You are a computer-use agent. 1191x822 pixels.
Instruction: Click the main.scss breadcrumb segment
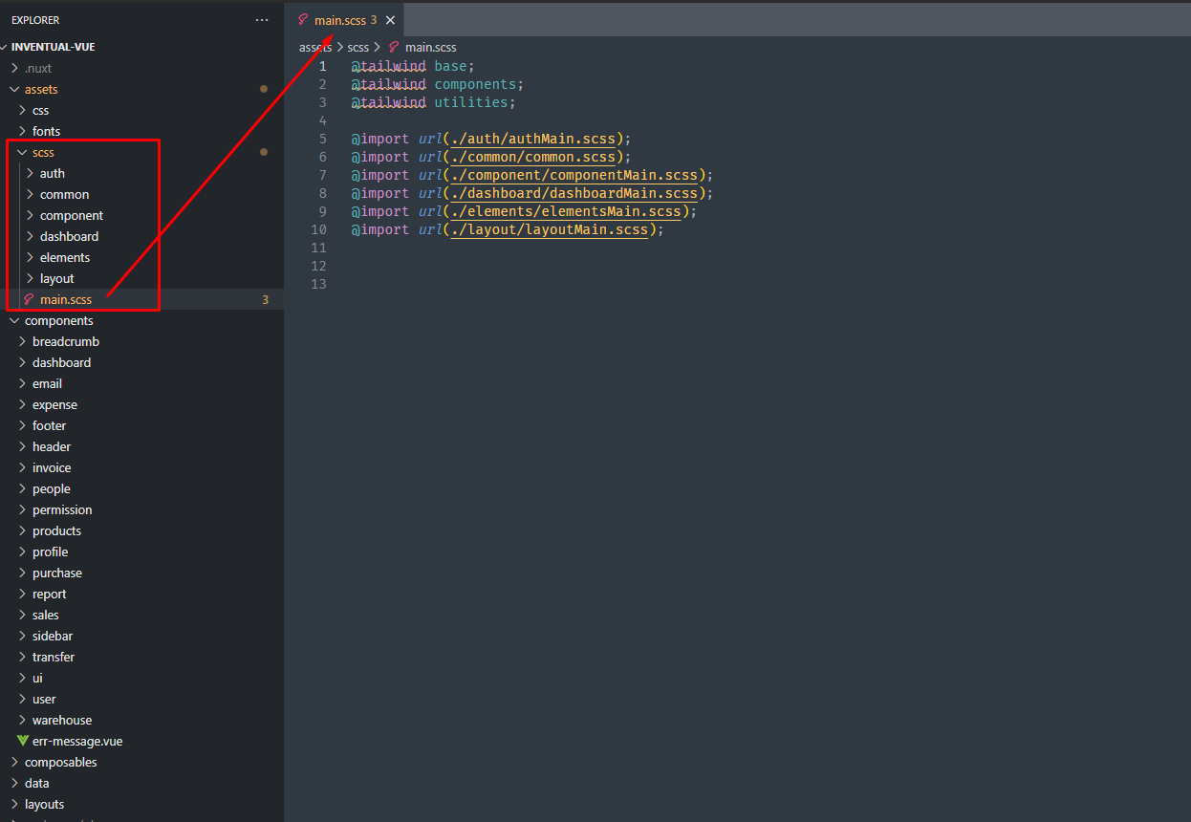pyautogui.click(x=430, y=47)
